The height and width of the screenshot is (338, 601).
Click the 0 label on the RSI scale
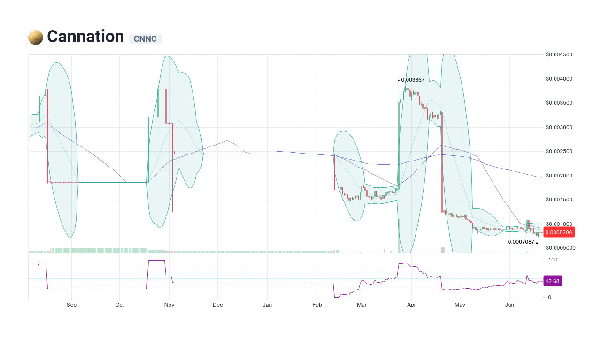(x=550, y=297)
